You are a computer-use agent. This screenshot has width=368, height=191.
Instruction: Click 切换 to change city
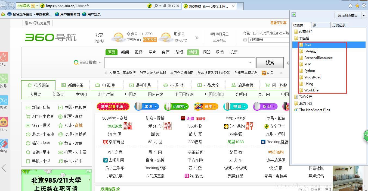click(x=99, y=41)
